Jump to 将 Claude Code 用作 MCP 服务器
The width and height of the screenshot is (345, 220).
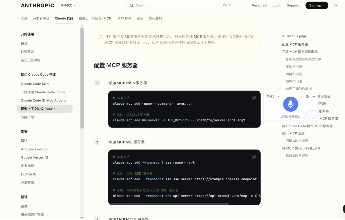tap(307, 126)
